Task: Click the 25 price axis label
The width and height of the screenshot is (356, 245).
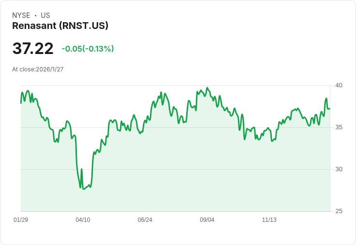Action: point(339,211)
